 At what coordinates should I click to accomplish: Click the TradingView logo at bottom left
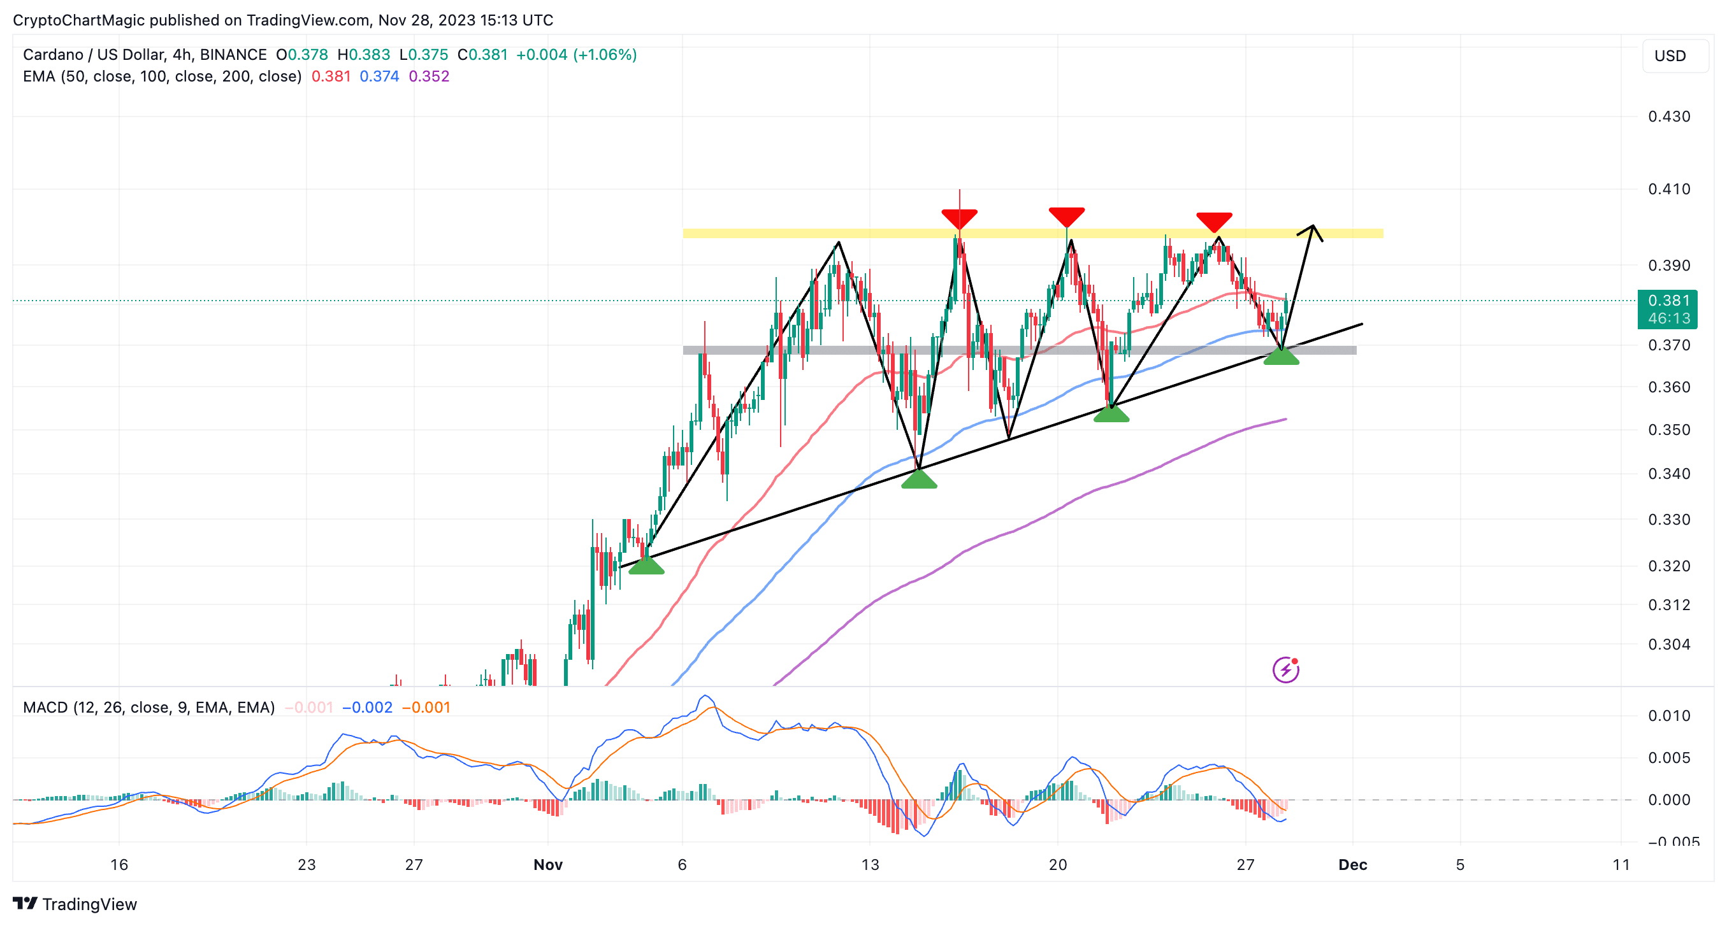pyautogui.click(x=75, y=904)
